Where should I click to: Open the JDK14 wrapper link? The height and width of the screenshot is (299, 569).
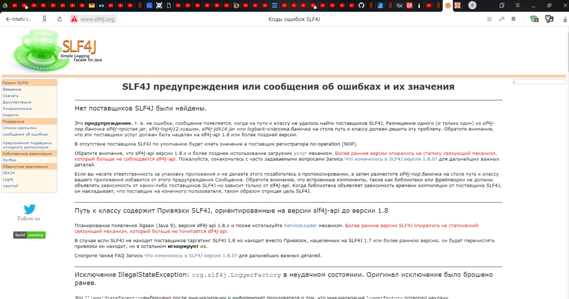[x=9, y=173]
